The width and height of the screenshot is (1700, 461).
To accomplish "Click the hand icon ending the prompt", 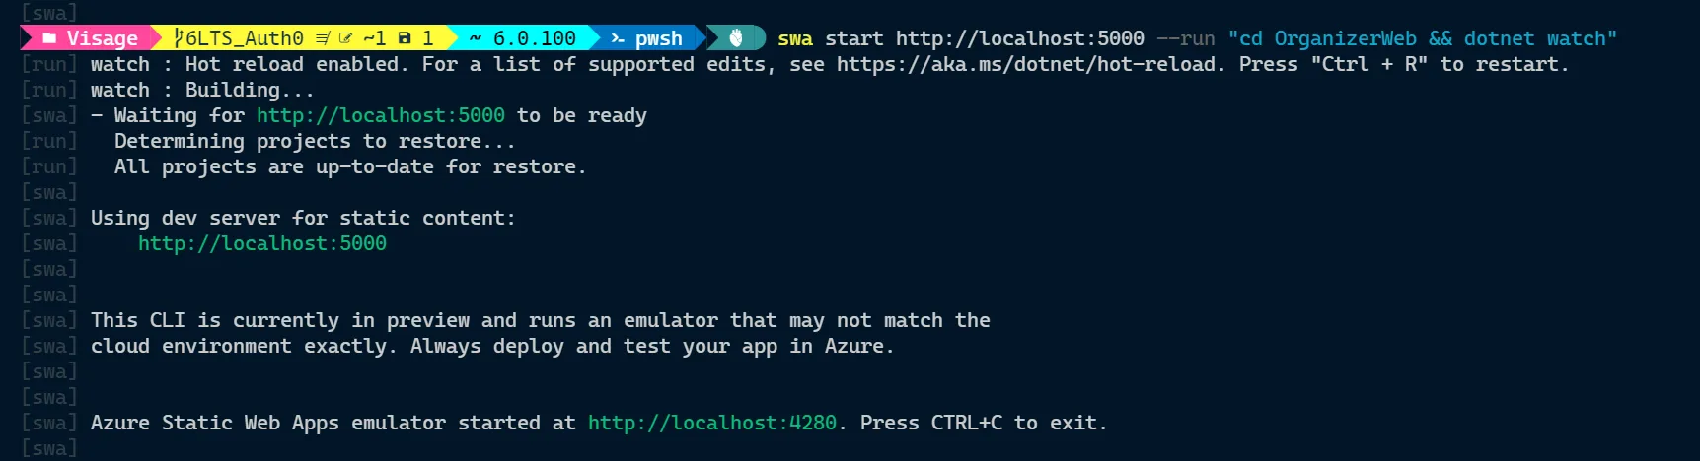I will click(x=735, y=38).
